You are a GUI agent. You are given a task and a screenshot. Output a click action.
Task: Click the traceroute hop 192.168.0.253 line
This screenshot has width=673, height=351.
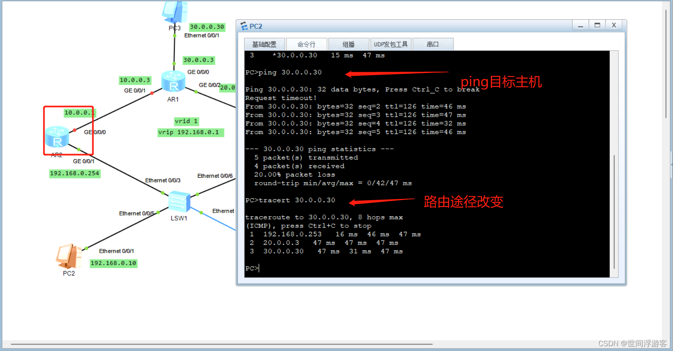point(335,234)
